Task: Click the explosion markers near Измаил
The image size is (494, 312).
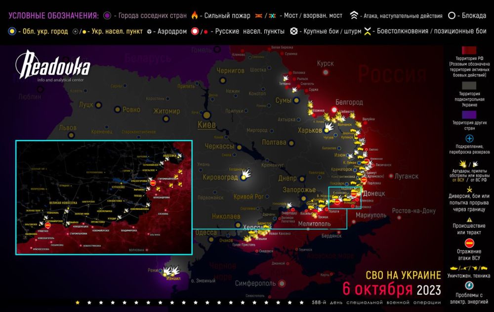Action: (x=171, y=271)
